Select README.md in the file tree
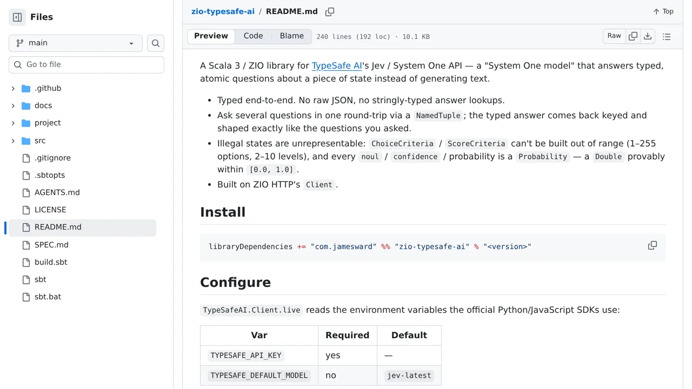Screen dimensions: 692x389 pos(82,227)
